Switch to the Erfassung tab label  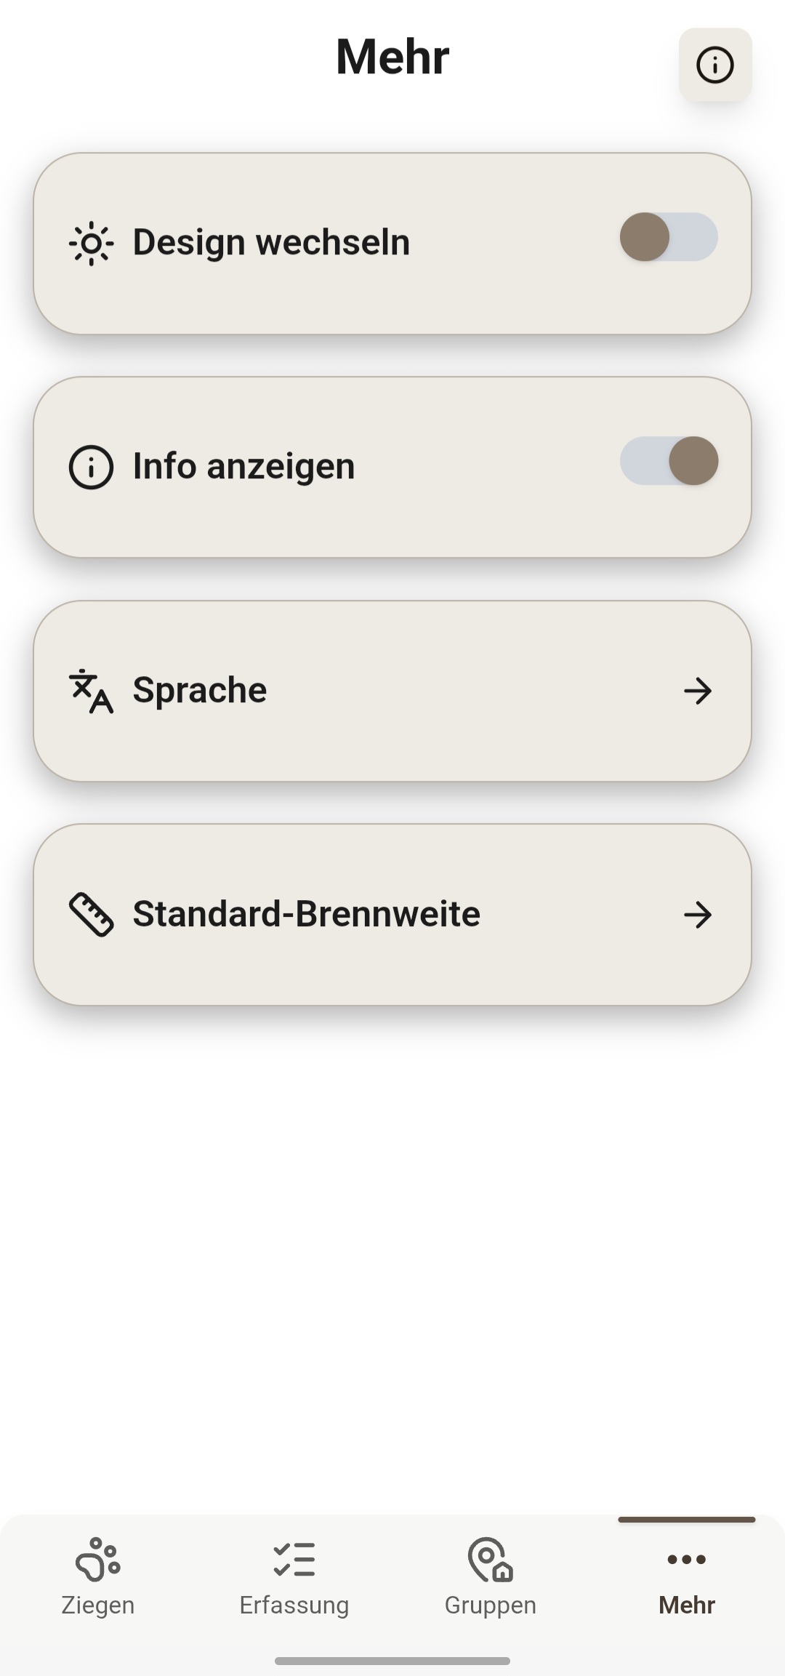tap(294, 1605)
